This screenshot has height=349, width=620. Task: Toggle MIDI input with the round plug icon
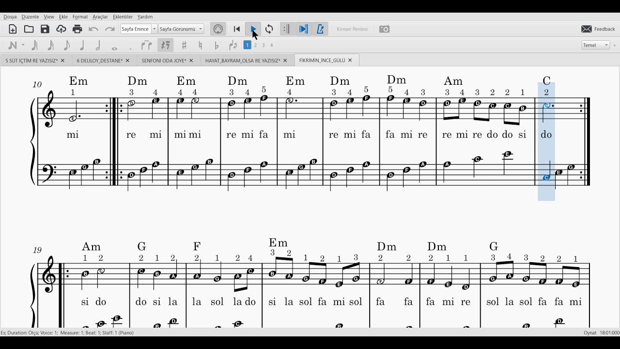coord(218,29)
